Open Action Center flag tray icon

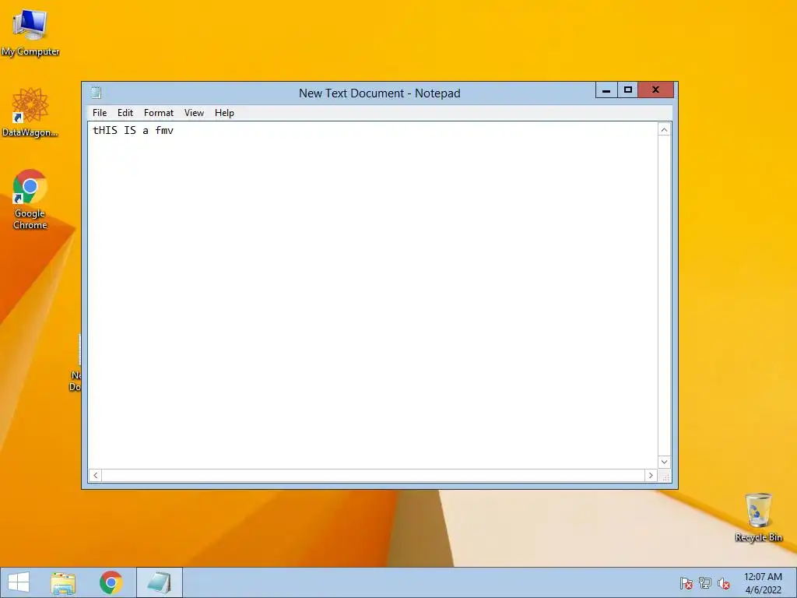tap(686, 583)
